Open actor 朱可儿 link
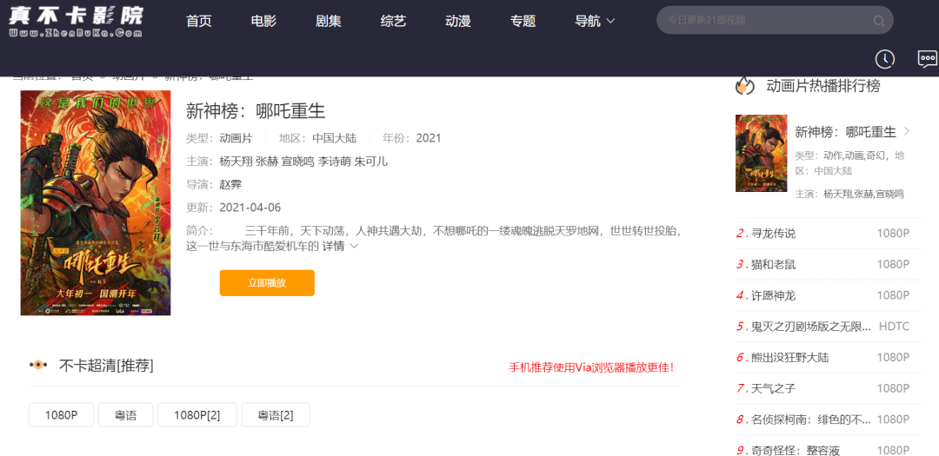Image resolution: width=939 pixels, height=456 pixels. coord(370,162)
